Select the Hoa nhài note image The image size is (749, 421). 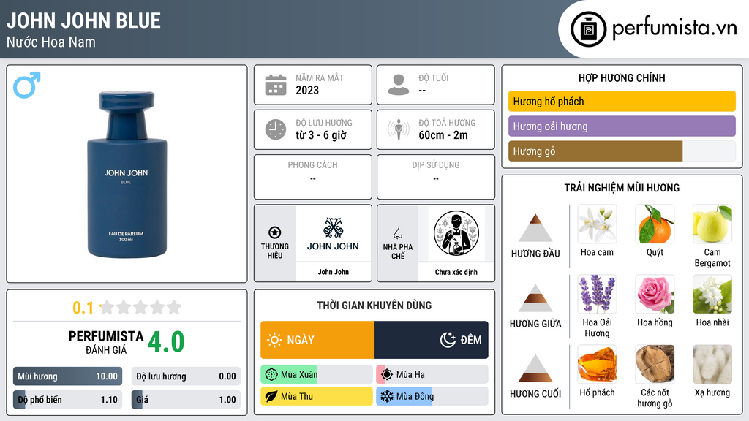[712, 294]
